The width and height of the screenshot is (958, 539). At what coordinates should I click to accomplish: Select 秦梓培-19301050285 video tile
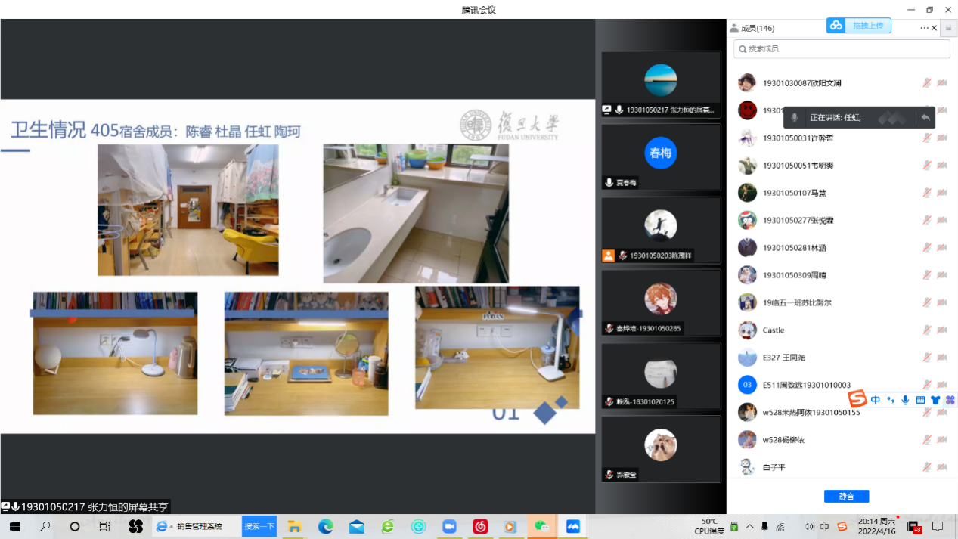(661, 302)
